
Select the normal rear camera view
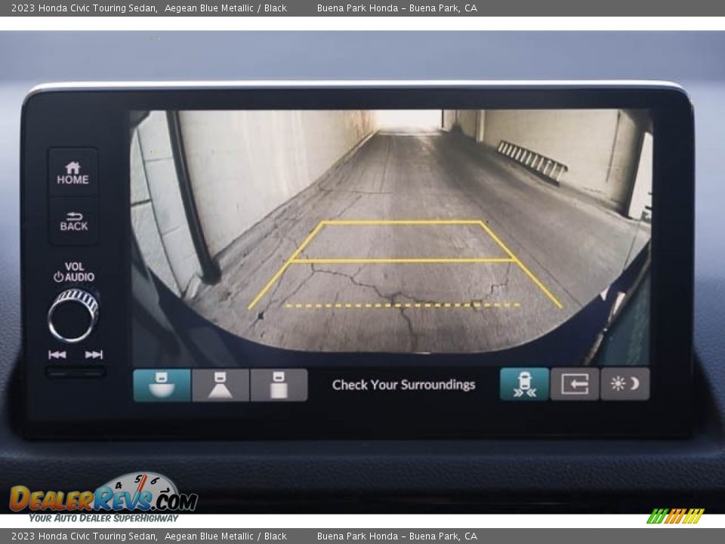point(221,385)
